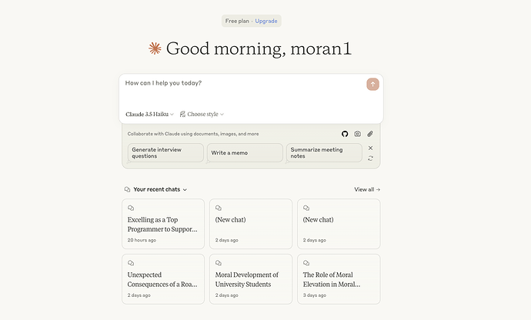Image resolution: width=531 pixels, height=320 pixels.
Task: Click the chat bubbles icon beside Your recent chats
Action: tap(127, 189)
